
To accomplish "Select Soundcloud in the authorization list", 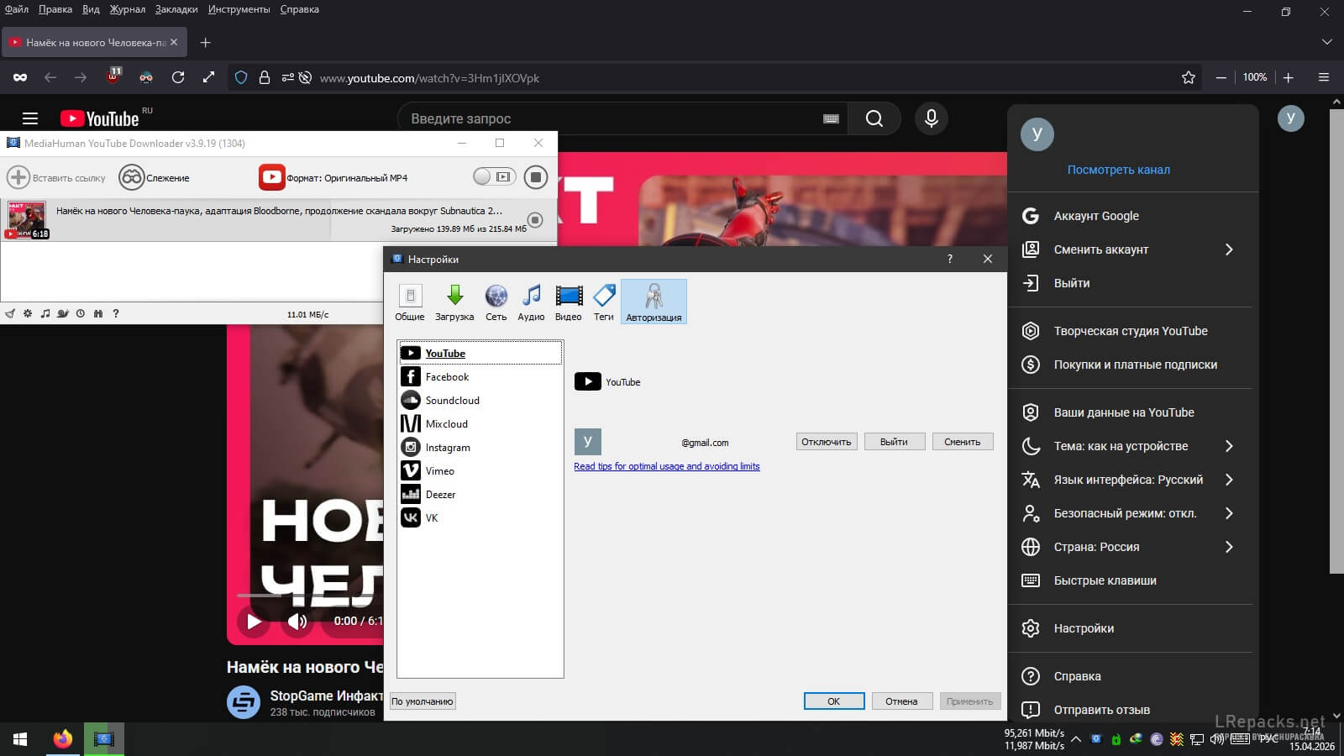I will tap(452, 401).
